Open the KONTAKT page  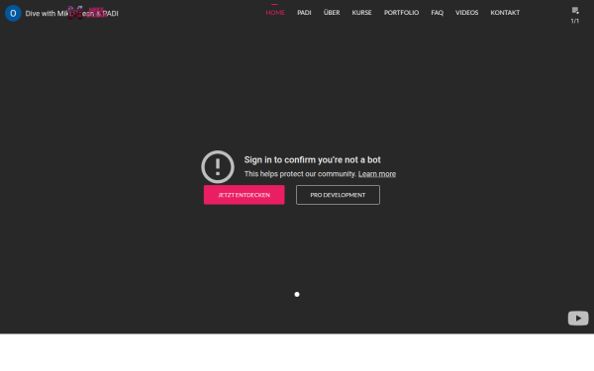click(x=505, y=13)
